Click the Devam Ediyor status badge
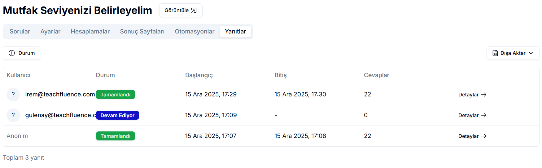The height and width of the screenshot is (168, 542). click(x=117, y=115)
